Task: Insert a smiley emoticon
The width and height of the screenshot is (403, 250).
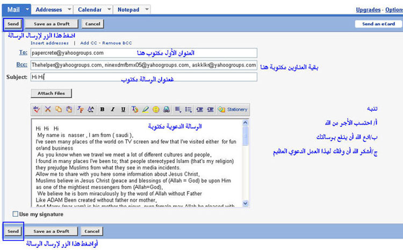Action: click(156, 110)
